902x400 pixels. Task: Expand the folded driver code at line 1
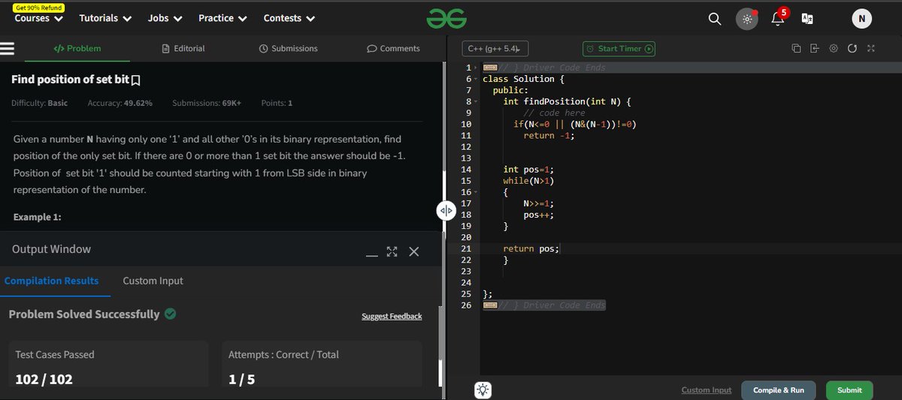coord(477,68)
